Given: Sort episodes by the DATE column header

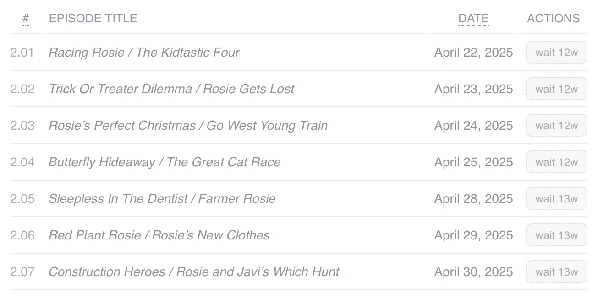Looking at the screenshot, I should 473,18.
